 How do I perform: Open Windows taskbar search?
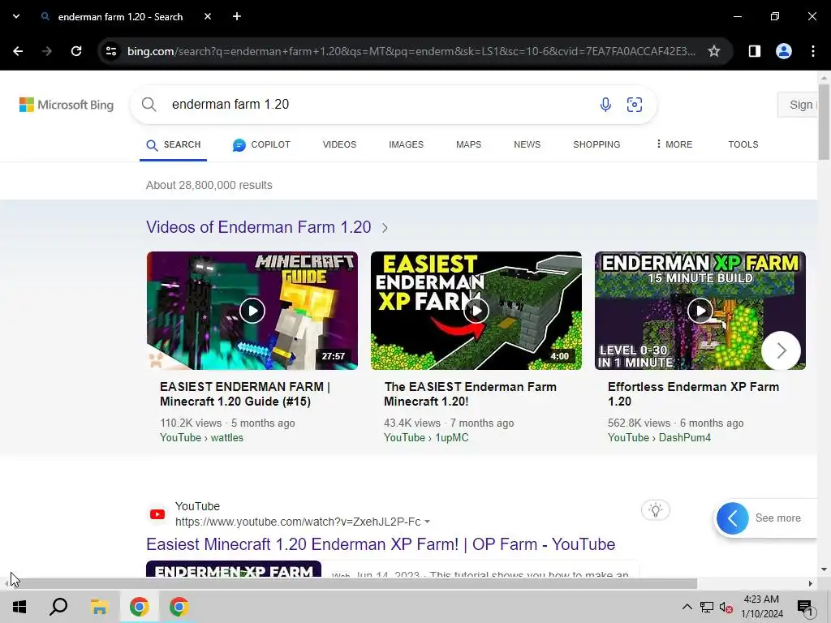tap(58, 607)
